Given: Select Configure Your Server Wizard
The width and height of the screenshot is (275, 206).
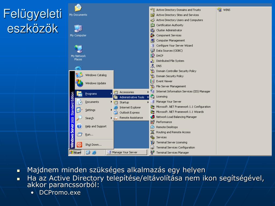Looking at the screenshot, I should tap(183, 45).
